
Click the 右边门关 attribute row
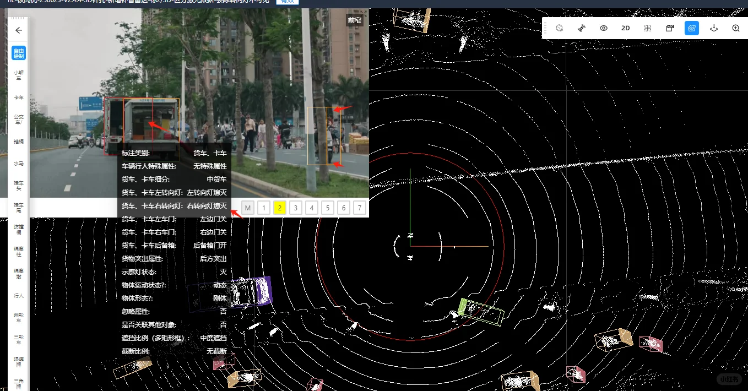(x=174, y=232)
